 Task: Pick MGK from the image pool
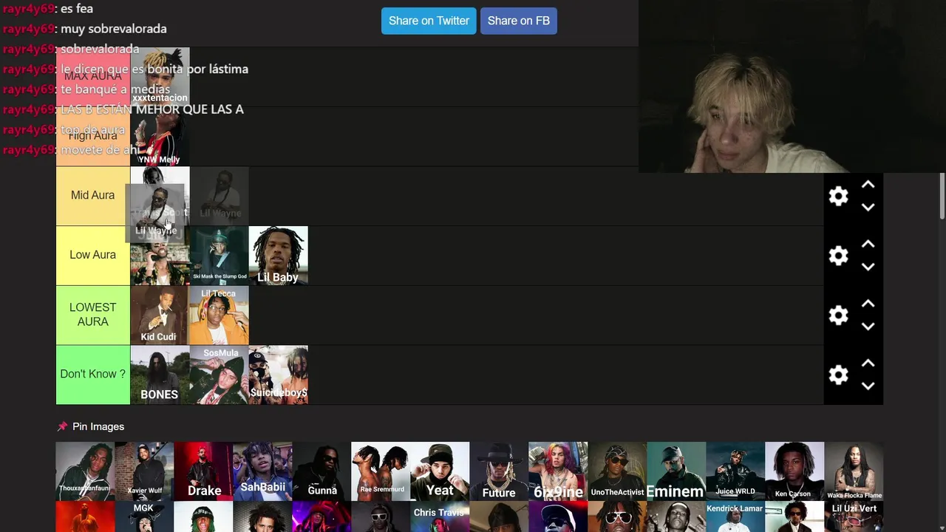coord(144,516)
